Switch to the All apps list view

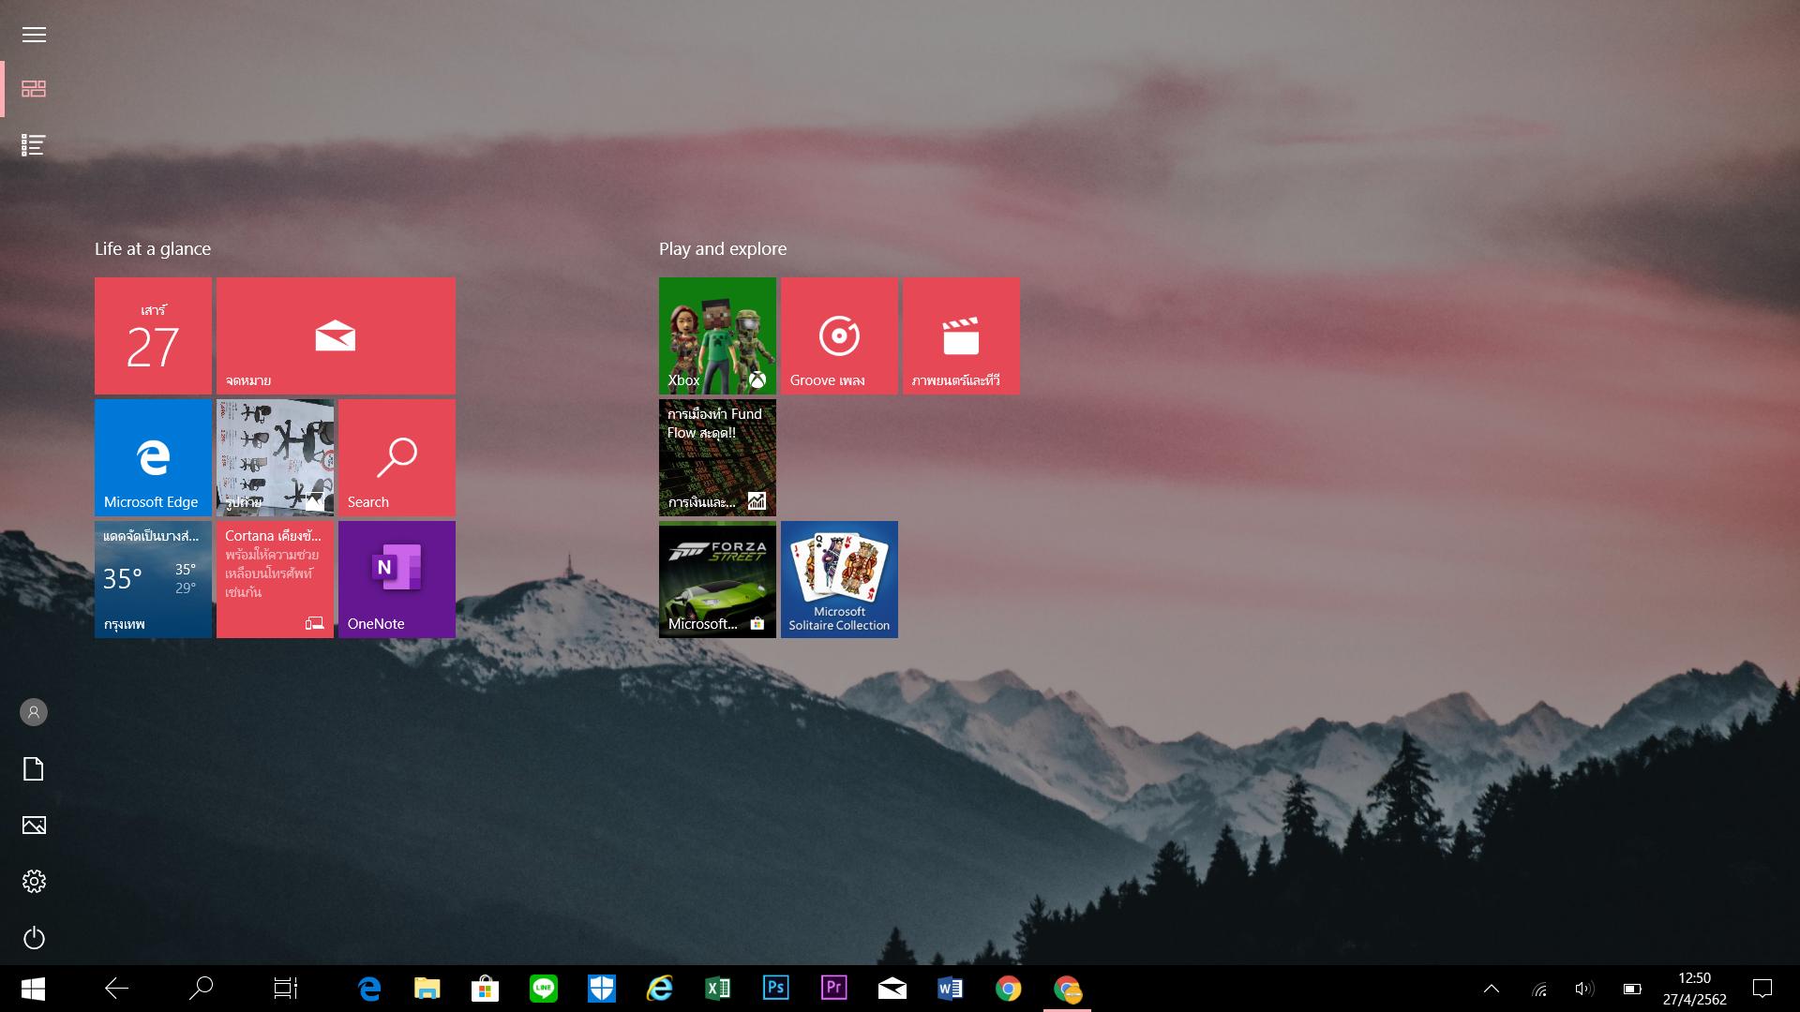coord(34,145)
